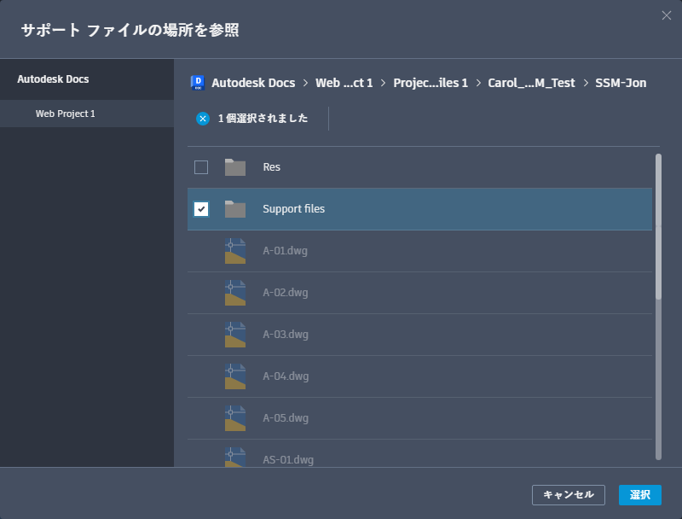Navigate to Projec...iles 1 breadcrumb
The image size is (682, 519).
pos(431,83)
